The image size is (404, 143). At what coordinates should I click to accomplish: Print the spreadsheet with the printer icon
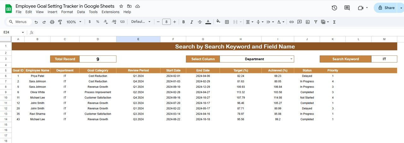[52, 22]
